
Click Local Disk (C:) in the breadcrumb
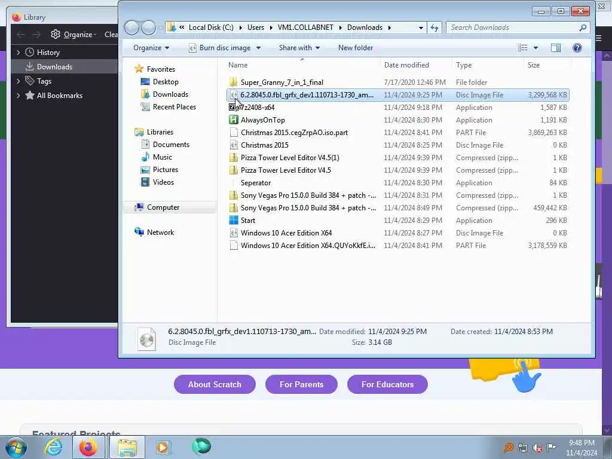tap(211, 27)
